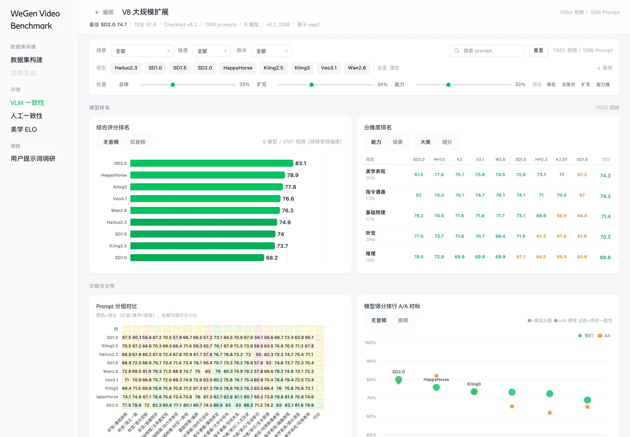630x437 pixels.
Task: Click 全选 for models
Action: click(x=382, y=68)
